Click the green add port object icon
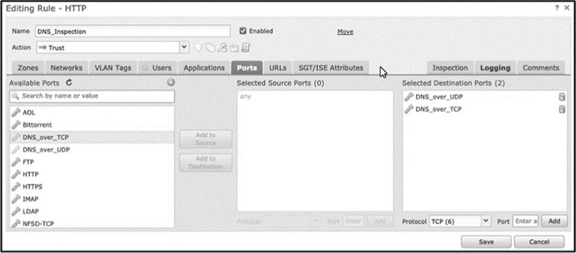 point(170,83)
